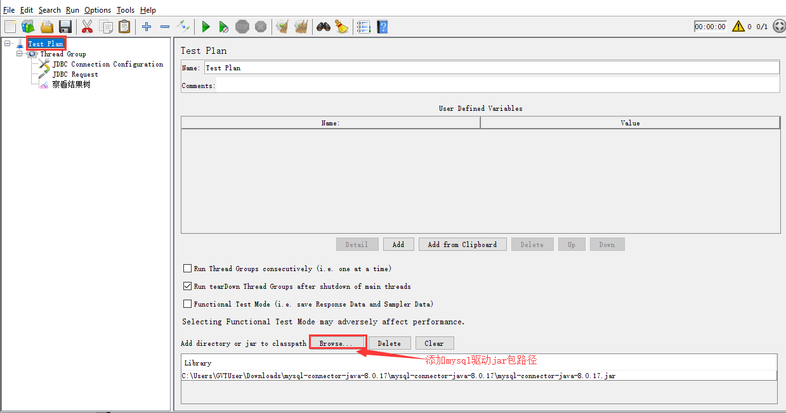Open Function Helper dialog icon
786x413 pixels.
point(364,27)
